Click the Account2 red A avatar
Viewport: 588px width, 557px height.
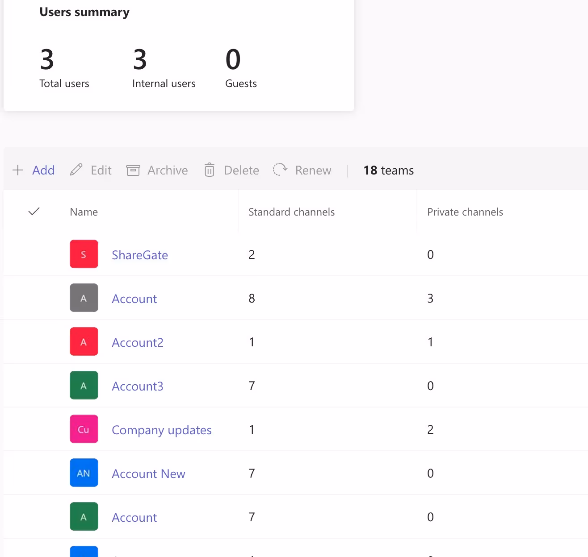(84, 341)
